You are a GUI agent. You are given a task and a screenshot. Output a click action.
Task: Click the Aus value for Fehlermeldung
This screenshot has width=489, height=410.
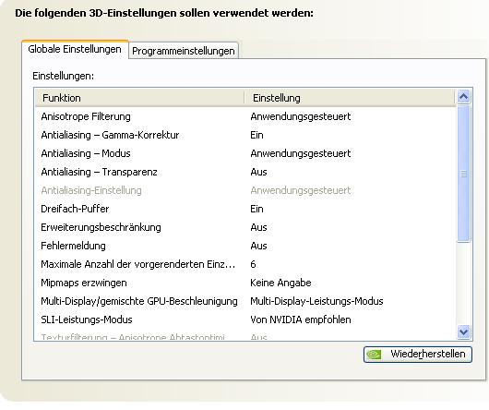coord(258,246)
